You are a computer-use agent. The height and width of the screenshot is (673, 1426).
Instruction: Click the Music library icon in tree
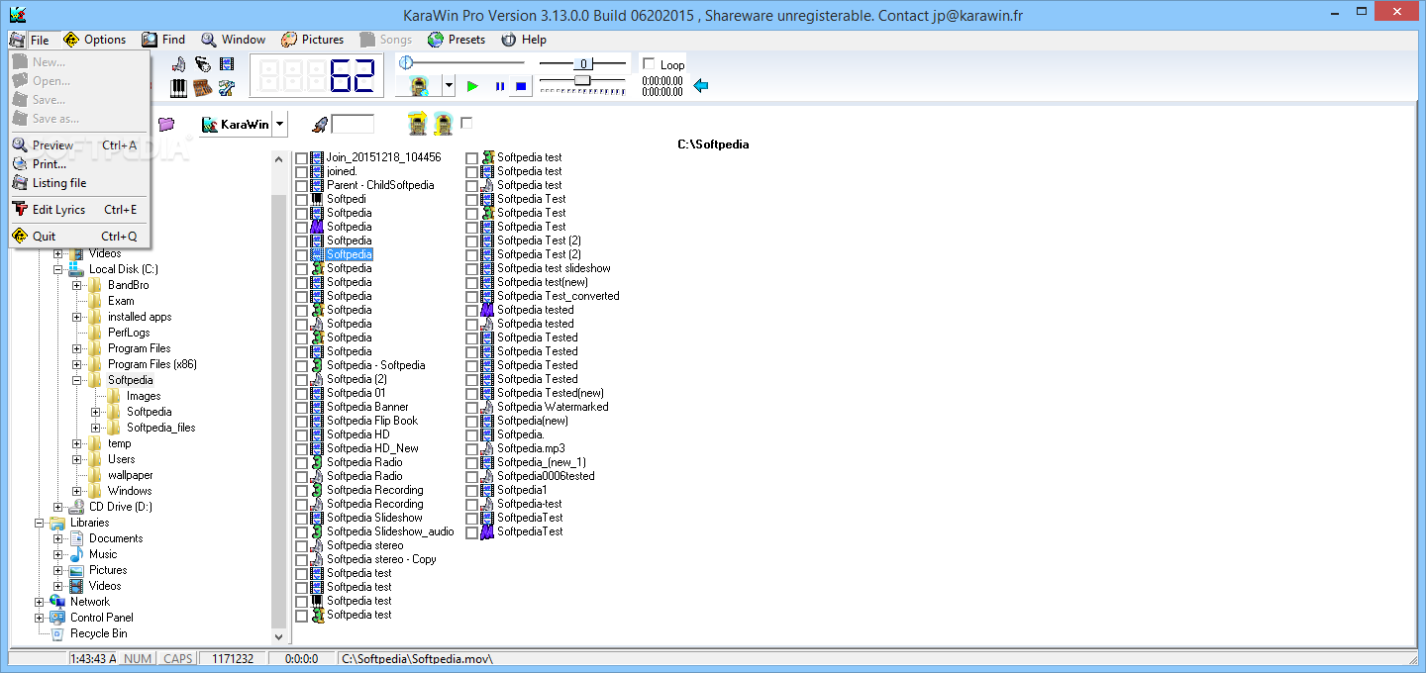(x=76, y=554)
